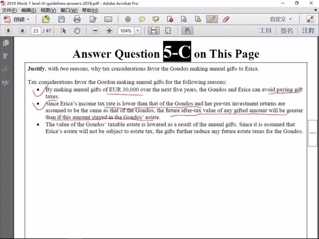This screenshot has width=319, height=239.
Task: Close the menu bar document X
Action: tap(316, 10)
